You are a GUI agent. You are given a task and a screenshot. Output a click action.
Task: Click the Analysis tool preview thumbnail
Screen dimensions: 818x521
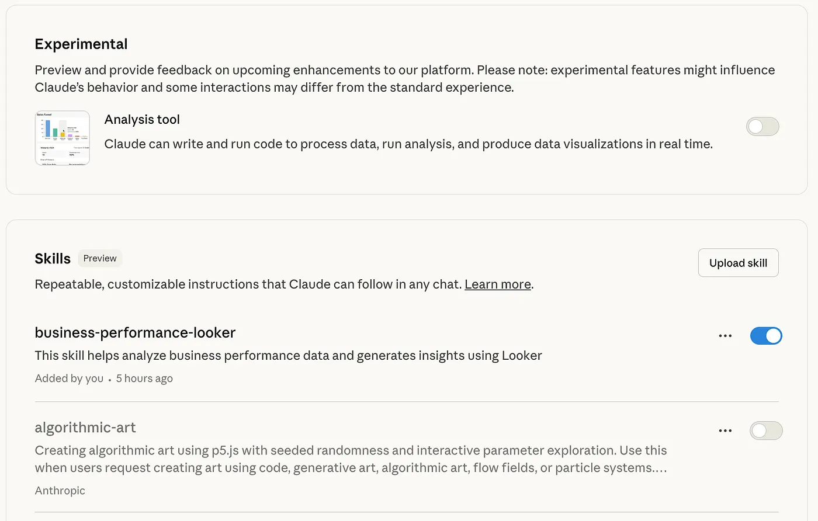click(x=62, y=138)
